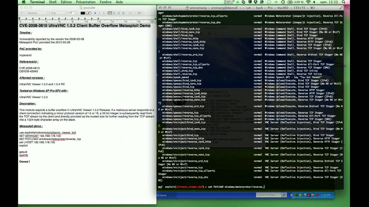Open paragraph styles dropdown in TextEdit
369x207 pixels.
click(22, 13)
